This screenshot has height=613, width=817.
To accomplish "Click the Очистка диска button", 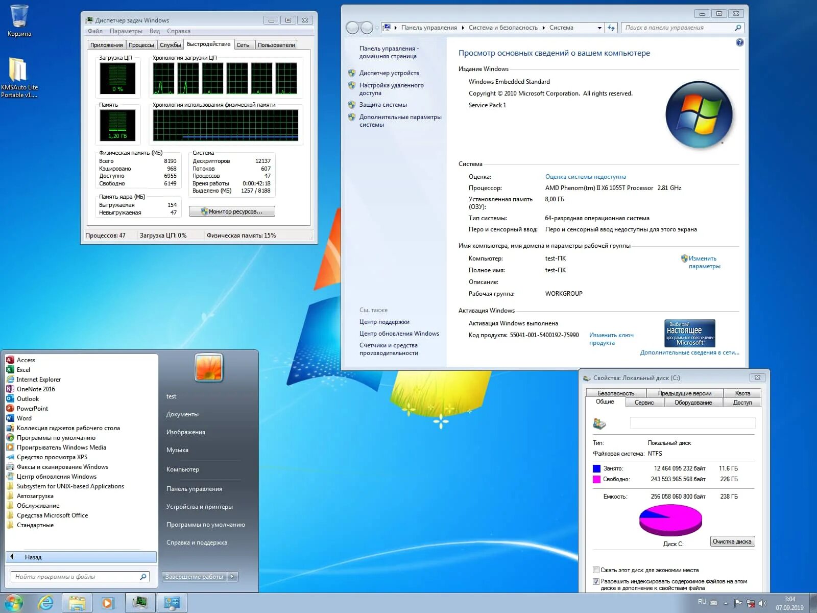I will 732,541.
